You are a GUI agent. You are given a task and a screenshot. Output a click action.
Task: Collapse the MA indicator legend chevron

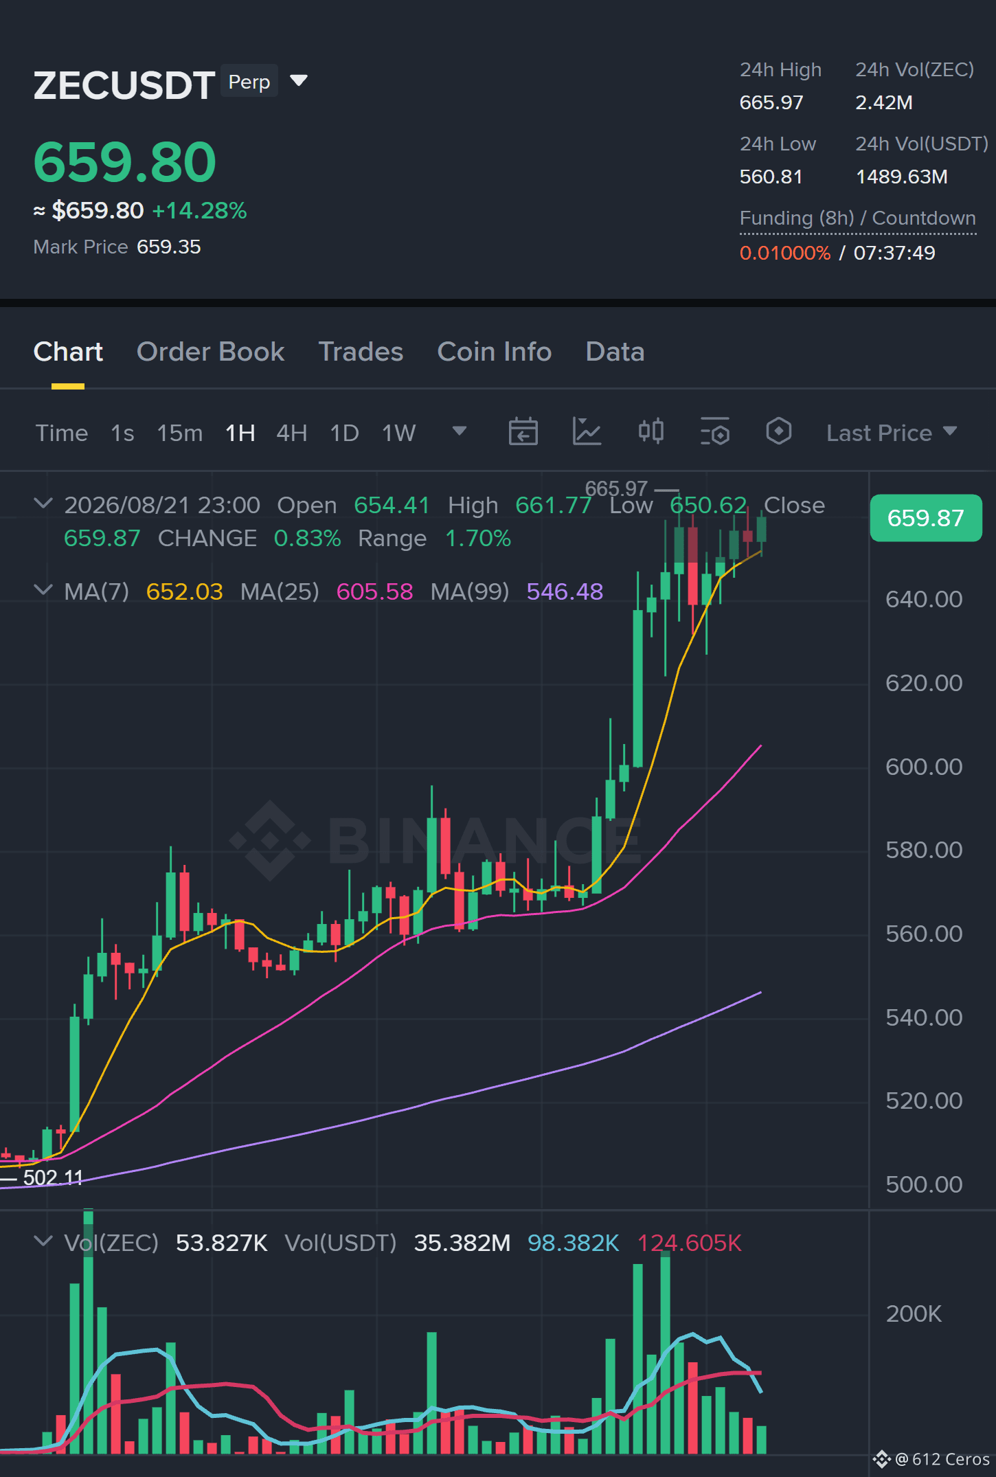pyautogui.click(x=43, y=590)
